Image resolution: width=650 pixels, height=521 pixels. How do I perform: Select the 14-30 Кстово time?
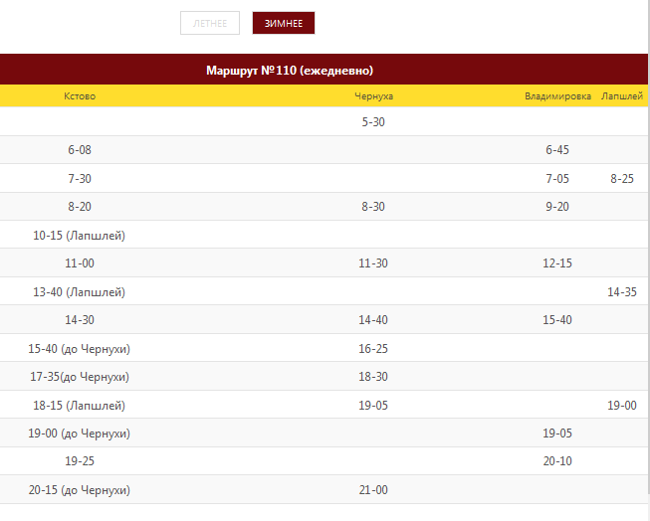click(x=80, y=320)
